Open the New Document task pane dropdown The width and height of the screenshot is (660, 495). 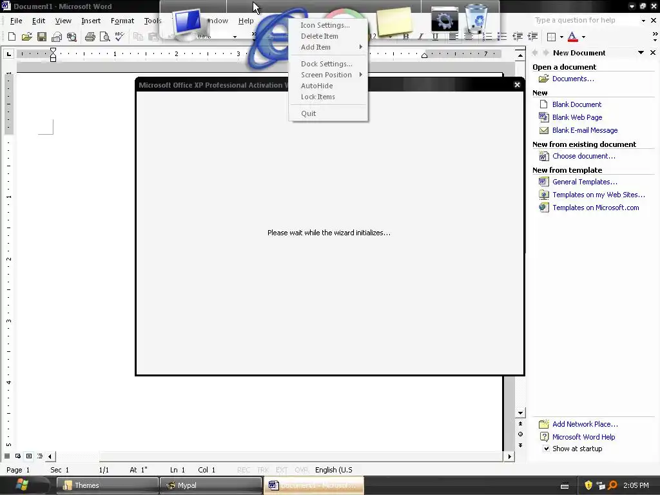[x=641, y=53]
